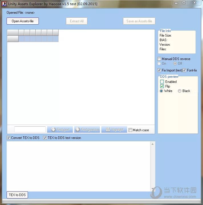Viewport: 203px width, 205px height.
Task: Close the Unity Assets Explorer window
Action: (194, 3)
